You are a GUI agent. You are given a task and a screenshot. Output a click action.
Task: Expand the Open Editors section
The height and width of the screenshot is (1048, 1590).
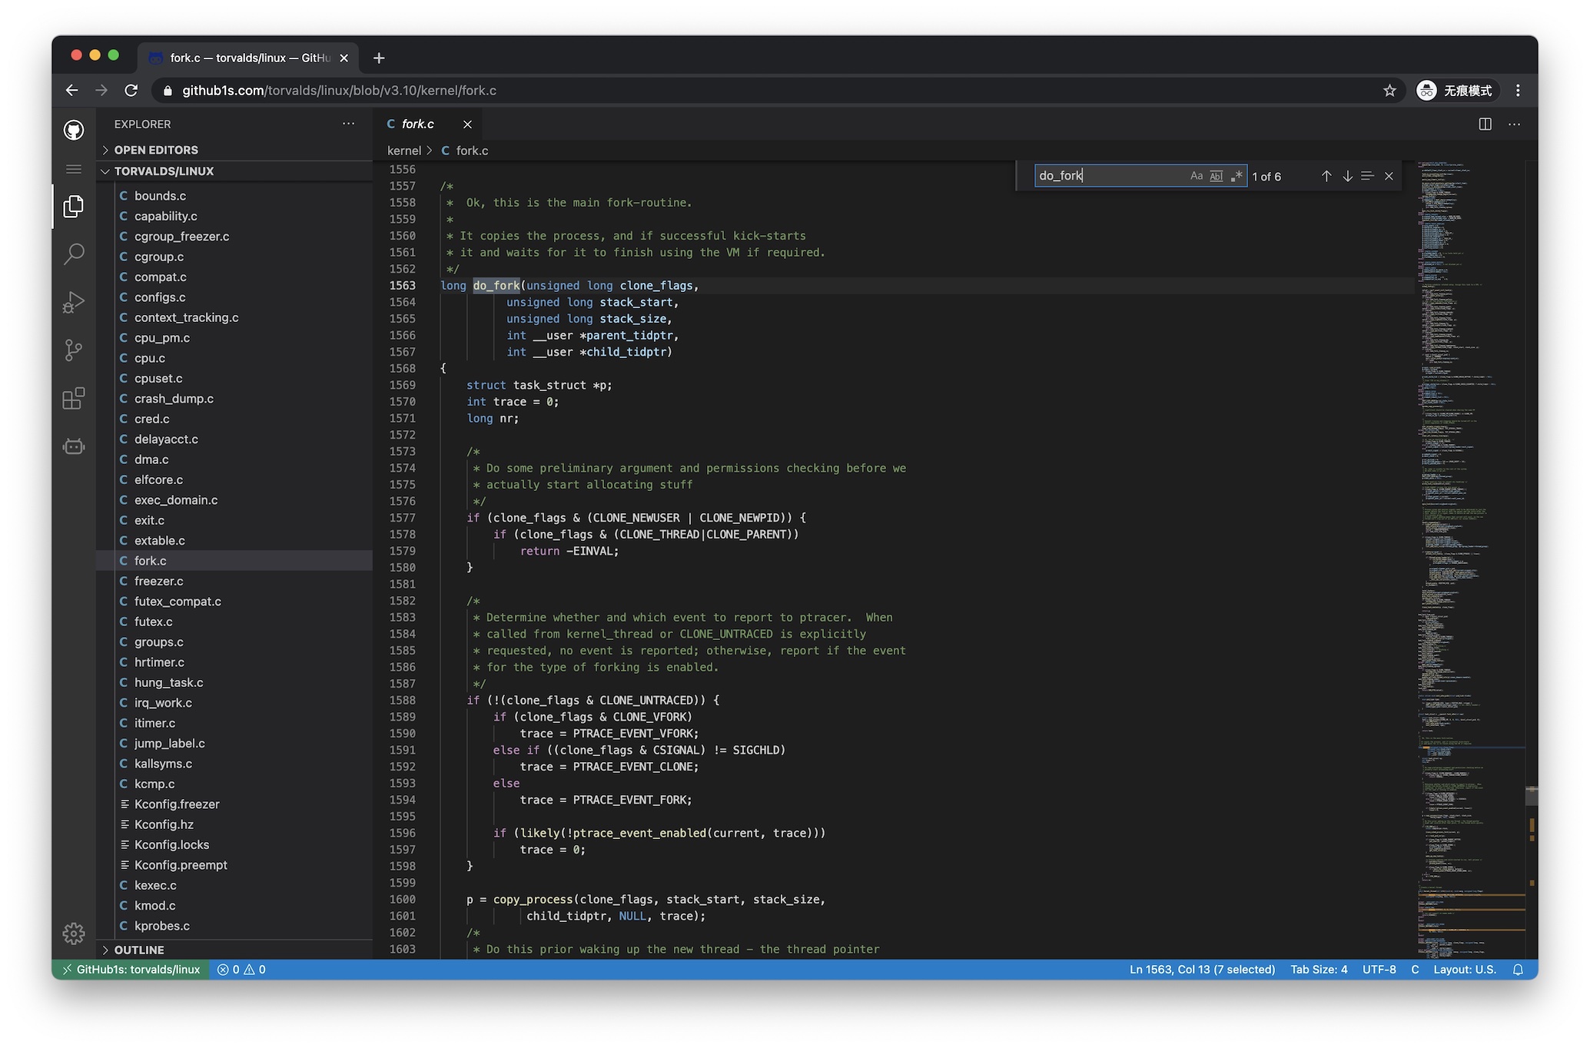pos(156,150)
